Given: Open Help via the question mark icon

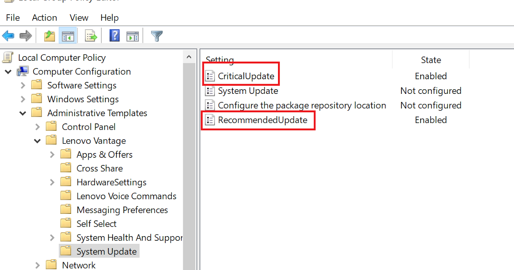Looking at the screenshot, I should tap(114, 36).
